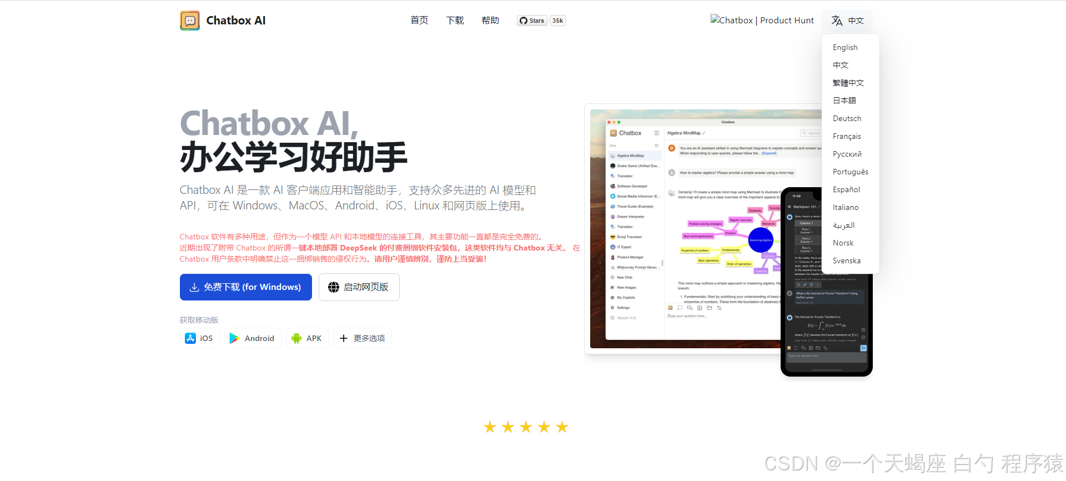Click the Chatbox AI logo icon

[x=190, y=21]
